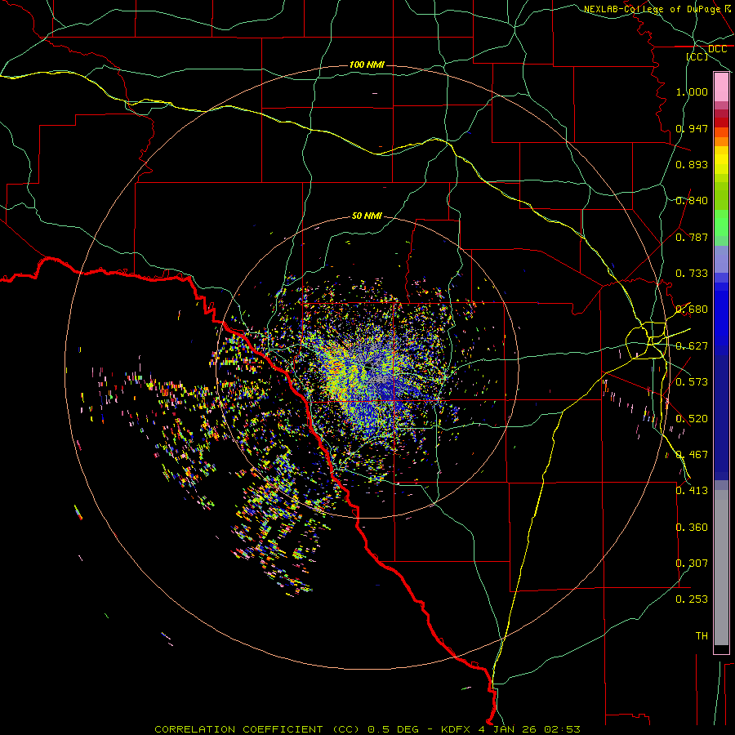735x735 pixels.
Task: Click the black radar site dot at the ring center
Action: point(368,366)
